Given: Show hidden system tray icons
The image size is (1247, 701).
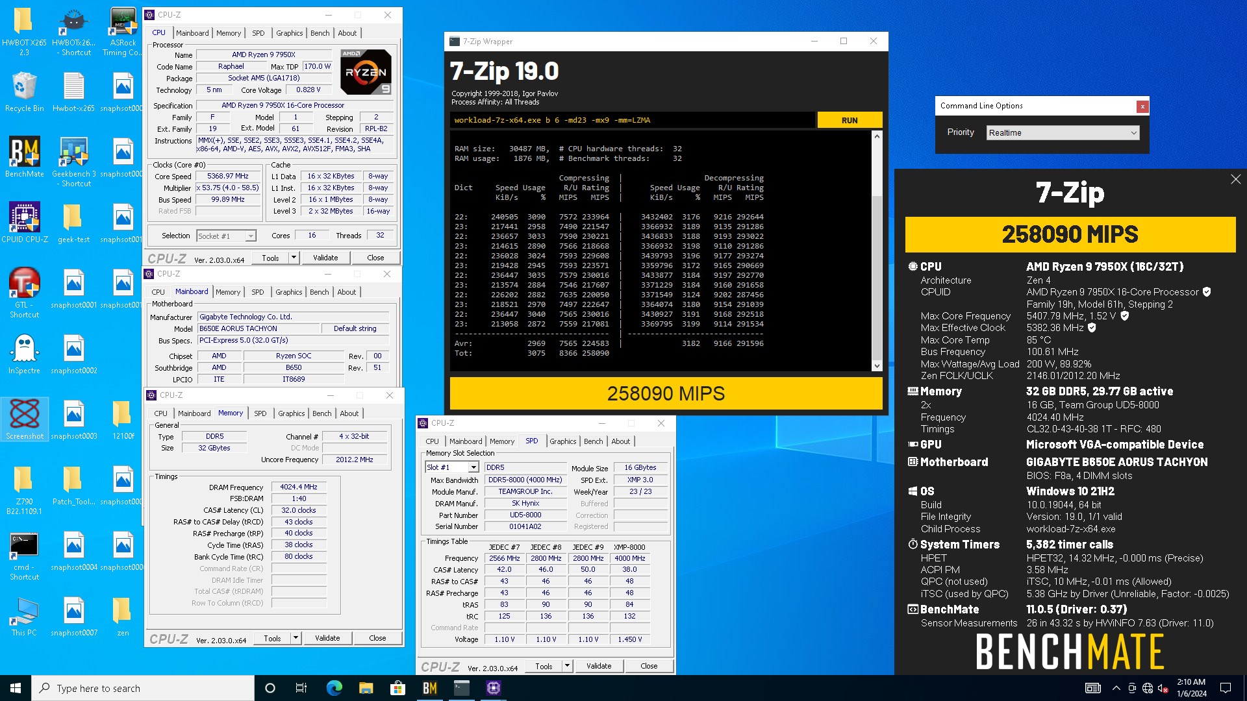Looking at the screenshot, I should click(x=1116, y=688).
